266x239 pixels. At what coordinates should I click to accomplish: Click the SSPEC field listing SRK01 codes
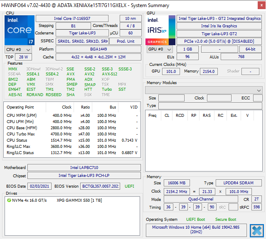[x=82, y=41]
